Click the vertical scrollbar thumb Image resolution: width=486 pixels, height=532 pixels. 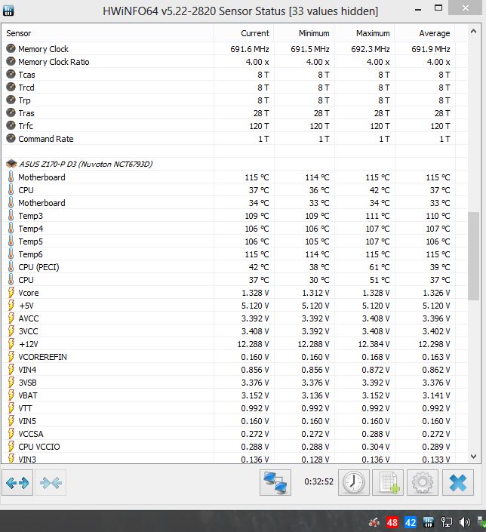[473, 256]
